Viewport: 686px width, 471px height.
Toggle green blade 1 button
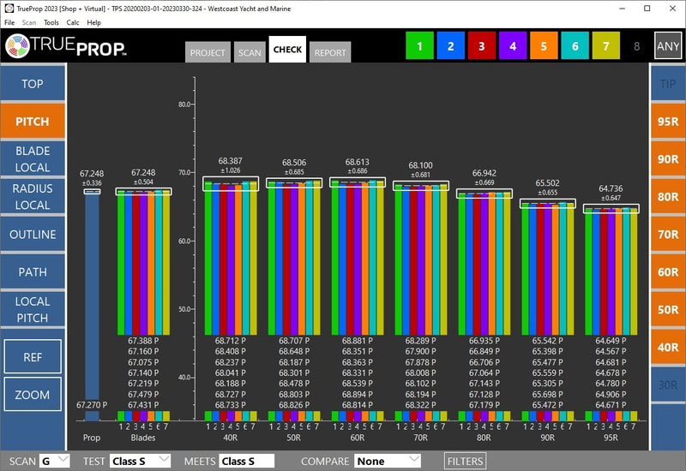click(419, 46)
